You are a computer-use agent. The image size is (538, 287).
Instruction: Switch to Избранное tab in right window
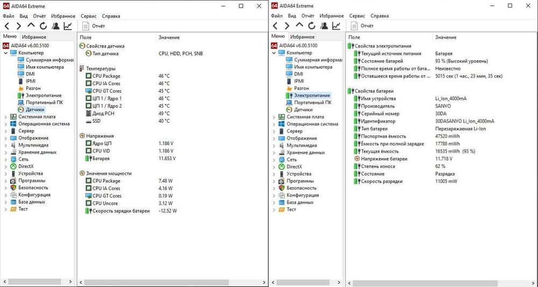pyautogui.click(x=302, y=37)
